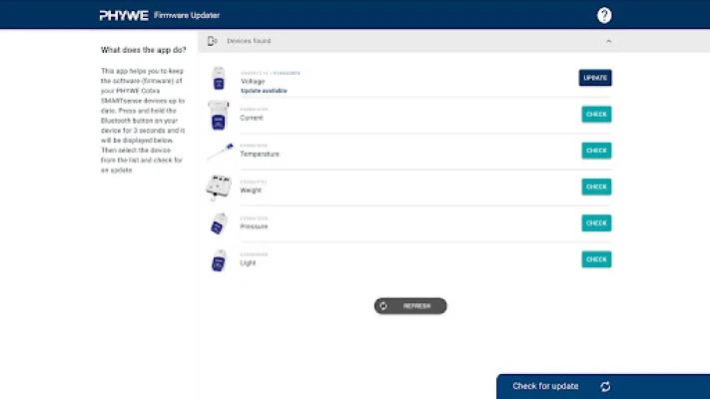This screenshot has width=710, height=399.
Task: Open the Check for update bottom panel
Action: pyautogui.click(x=545, y=387)
